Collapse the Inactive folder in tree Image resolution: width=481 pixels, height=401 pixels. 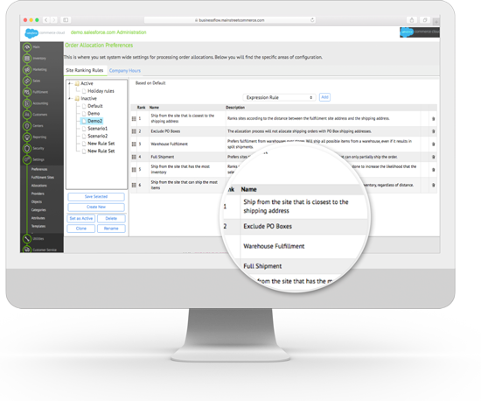[x=70, y=98]
